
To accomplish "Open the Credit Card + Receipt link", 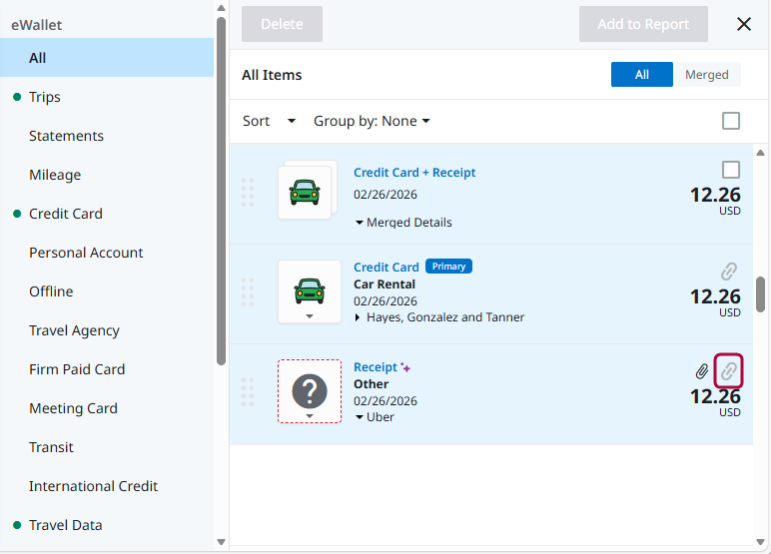I will coord(414,173).
